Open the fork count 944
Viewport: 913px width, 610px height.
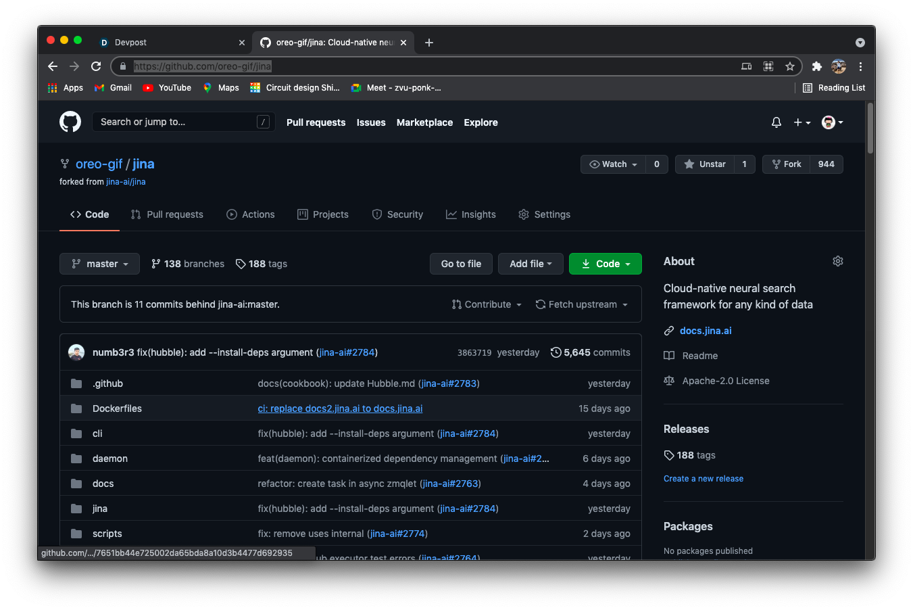click(x=826, y=164)
